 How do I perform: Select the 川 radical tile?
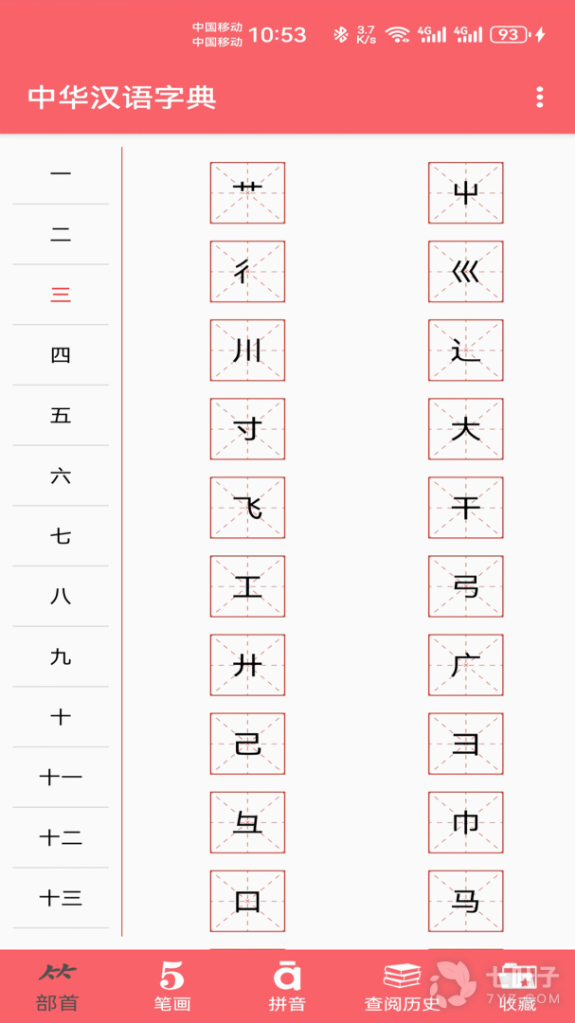point(247,350)
